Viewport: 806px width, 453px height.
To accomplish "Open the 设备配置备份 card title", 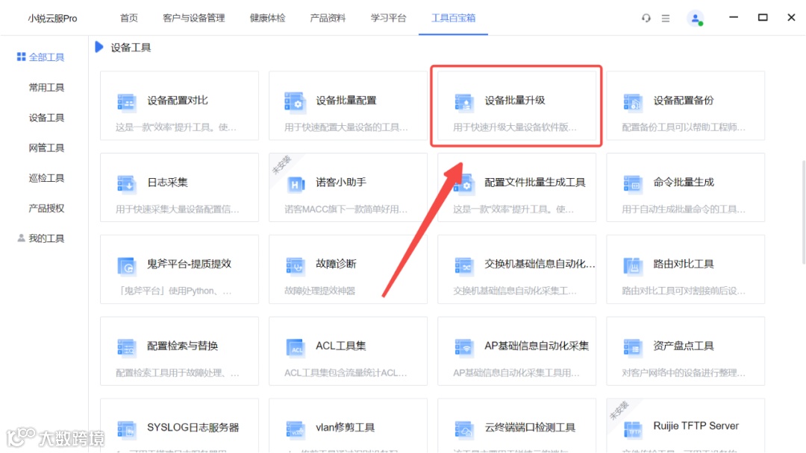I will point(683,101).
